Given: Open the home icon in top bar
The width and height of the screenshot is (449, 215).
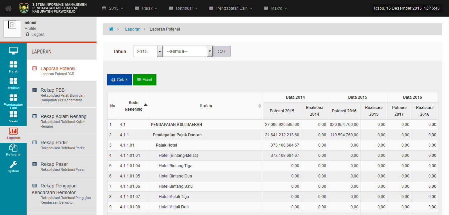Looking at the screenshot, I should pos(8,8).
